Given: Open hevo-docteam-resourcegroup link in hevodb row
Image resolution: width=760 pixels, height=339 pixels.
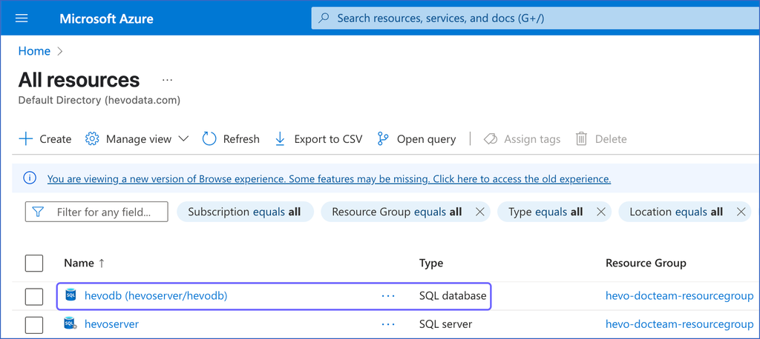Looking at the screenshot, I should (x=680, y=295).
